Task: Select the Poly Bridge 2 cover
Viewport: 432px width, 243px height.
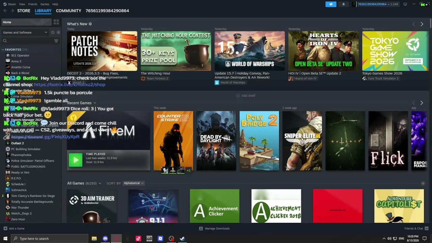Action: (259, 141)
